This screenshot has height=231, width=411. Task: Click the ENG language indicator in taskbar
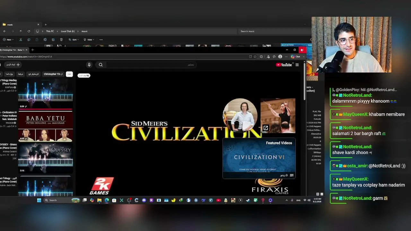298,200
